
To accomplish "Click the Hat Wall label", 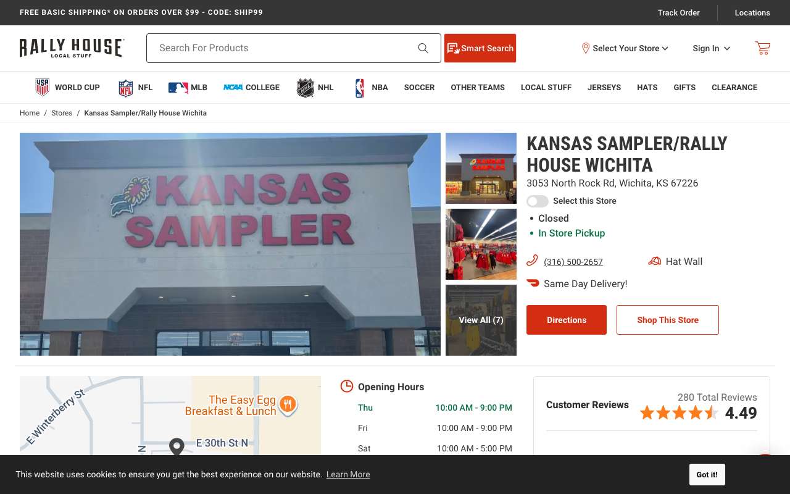I will click(x=684, y=261).
